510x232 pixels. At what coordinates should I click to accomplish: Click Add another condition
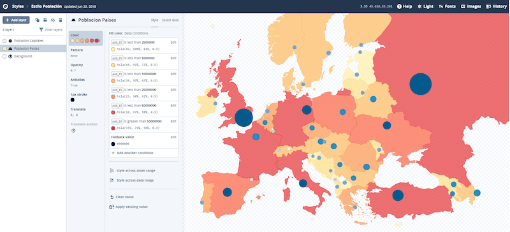[144, 152]
